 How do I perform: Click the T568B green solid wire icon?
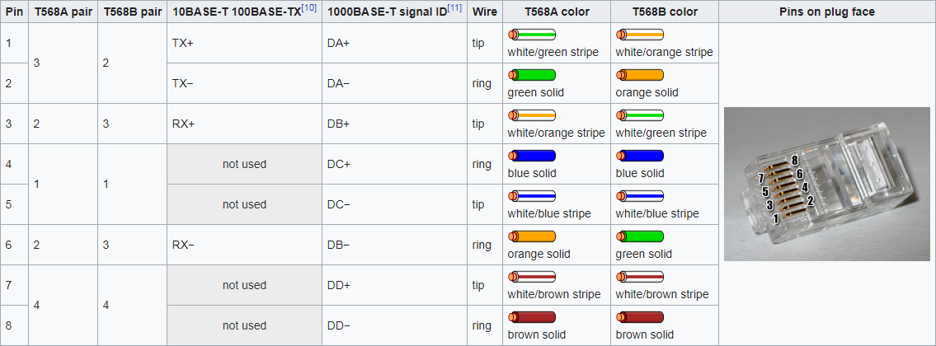tap(640, 236)
